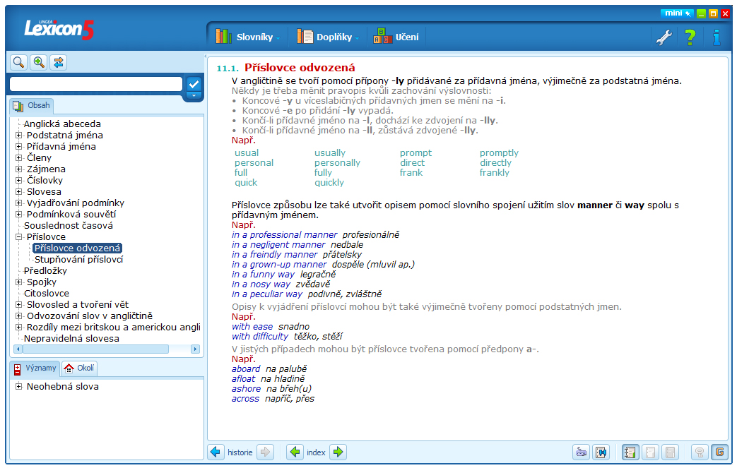Click into the search input field

point(95,84)
